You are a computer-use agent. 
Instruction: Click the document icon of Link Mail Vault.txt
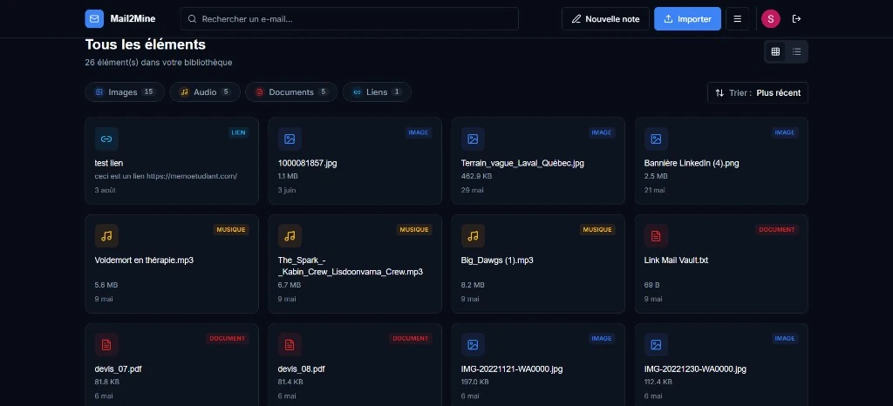[656, 236]
